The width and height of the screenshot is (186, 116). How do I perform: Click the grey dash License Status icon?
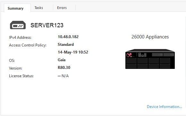[59, 76]
